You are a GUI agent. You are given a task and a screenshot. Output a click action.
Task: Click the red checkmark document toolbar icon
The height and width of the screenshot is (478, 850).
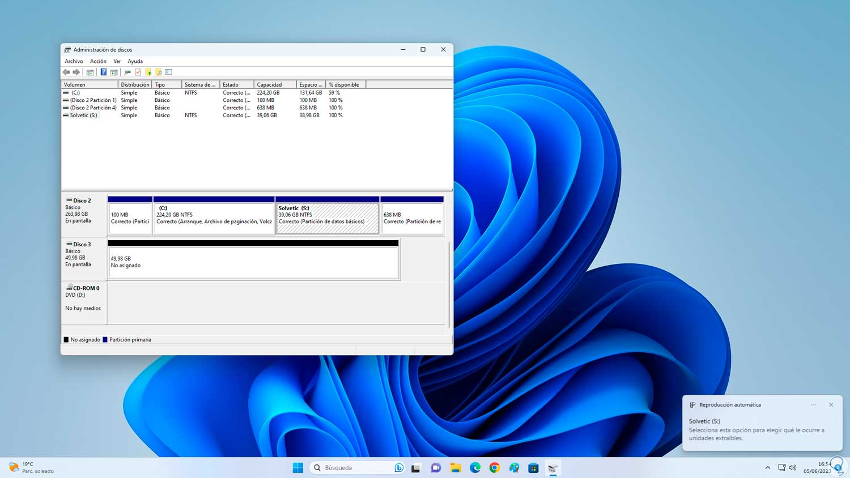138,72
